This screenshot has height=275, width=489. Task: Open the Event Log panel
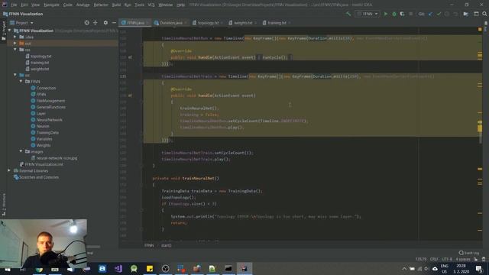pos(468,253)
